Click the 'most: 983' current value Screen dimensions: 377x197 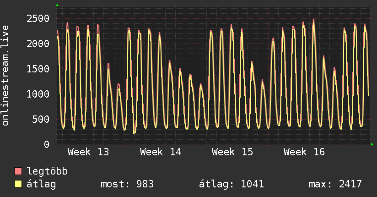pyautogui.click(x=127, y=184)
